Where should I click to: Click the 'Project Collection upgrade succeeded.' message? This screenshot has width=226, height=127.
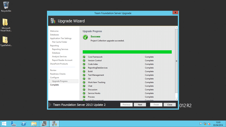pyautogui.click(x=107, y=41)
